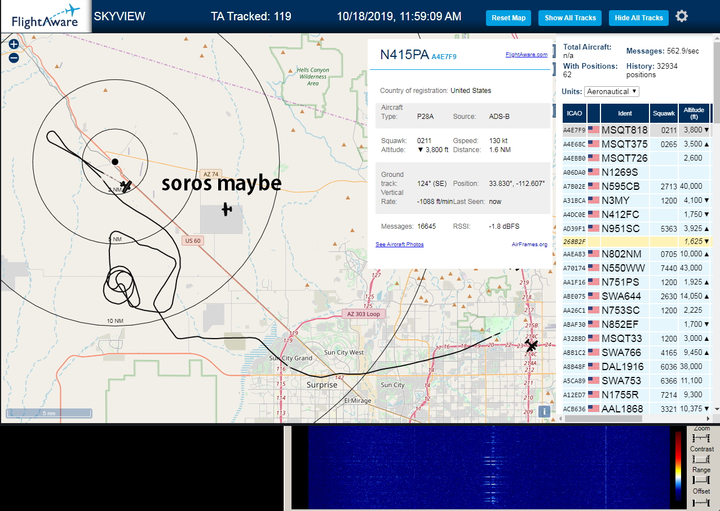Zoom out the map with the minus button
The image size is (720, 511).
pos(14,57)
